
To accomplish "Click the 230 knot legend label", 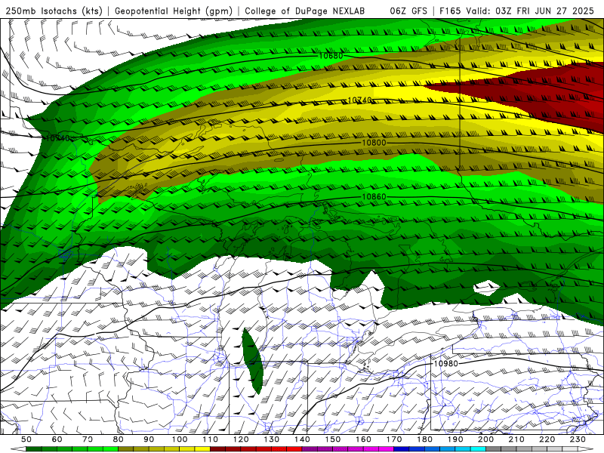I will tap(578, 439).
